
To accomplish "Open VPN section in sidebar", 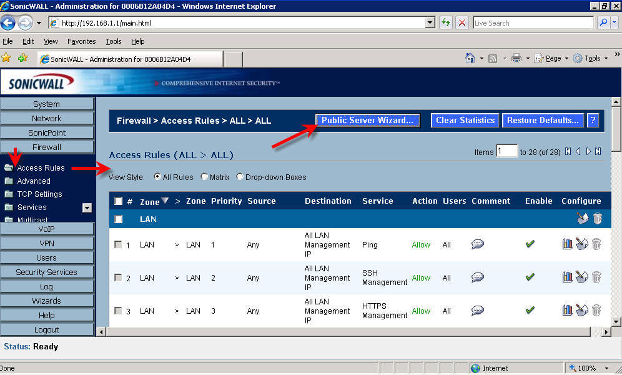I will pos(47,243).
